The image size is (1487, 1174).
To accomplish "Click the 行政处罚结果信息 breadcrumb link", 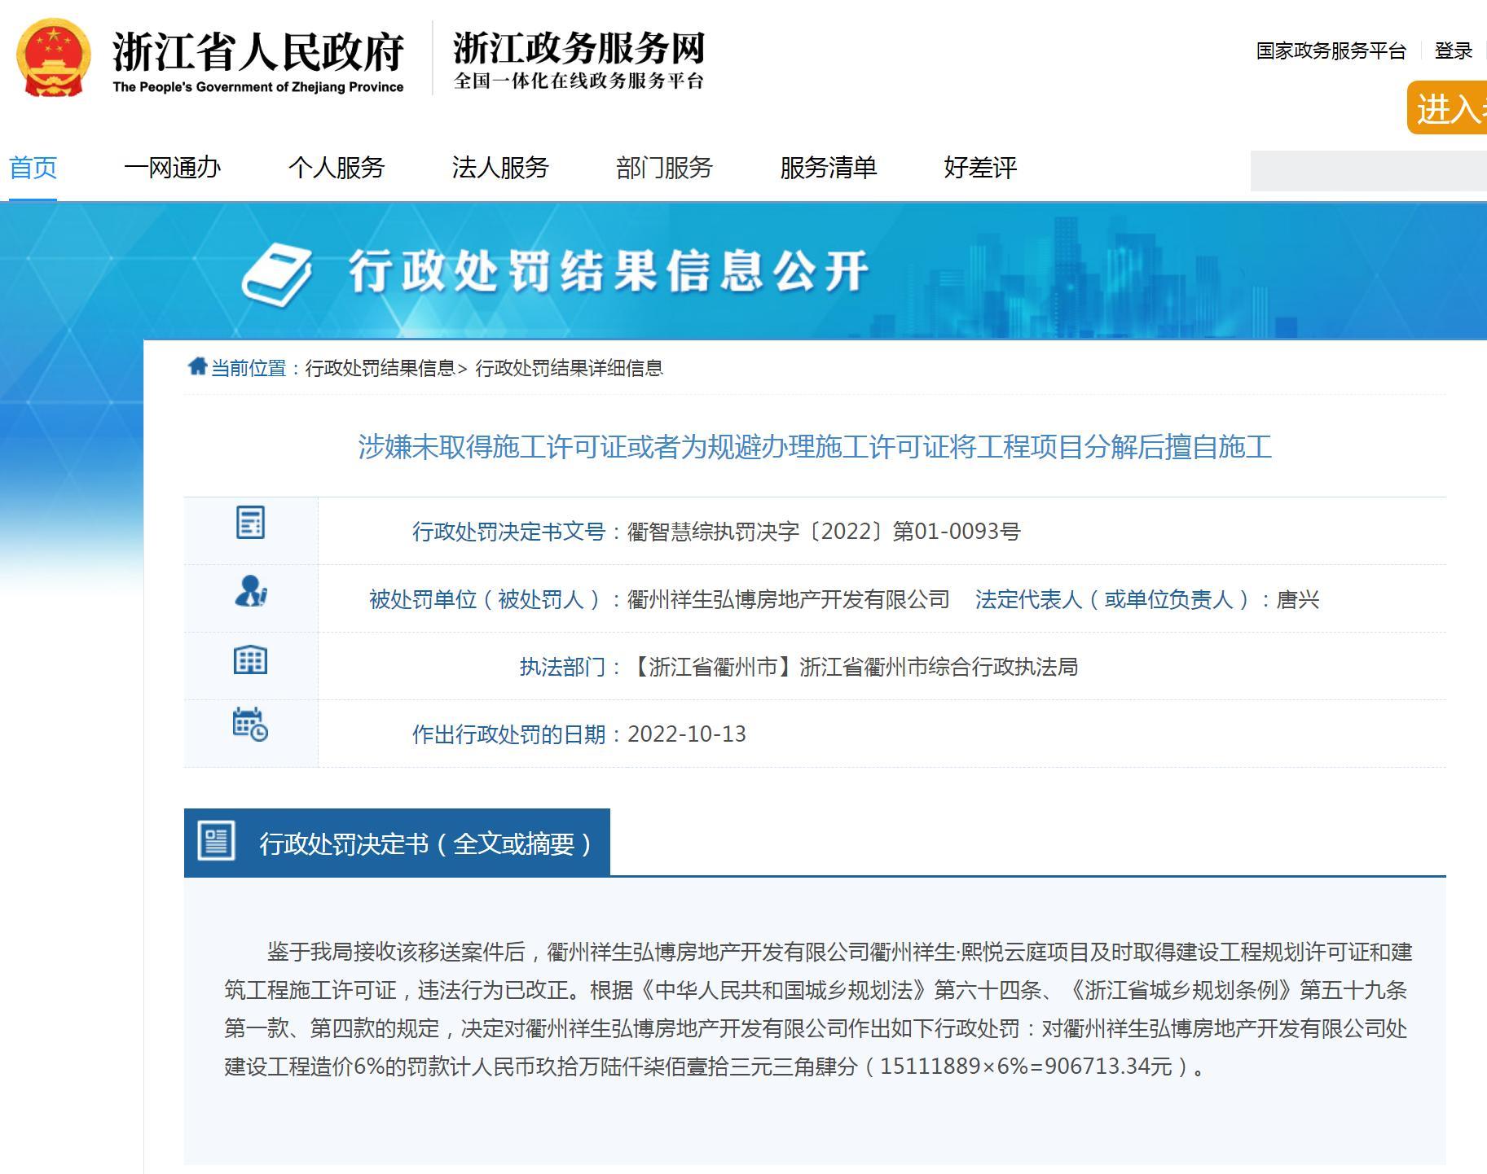I will [x=381, y=368].
